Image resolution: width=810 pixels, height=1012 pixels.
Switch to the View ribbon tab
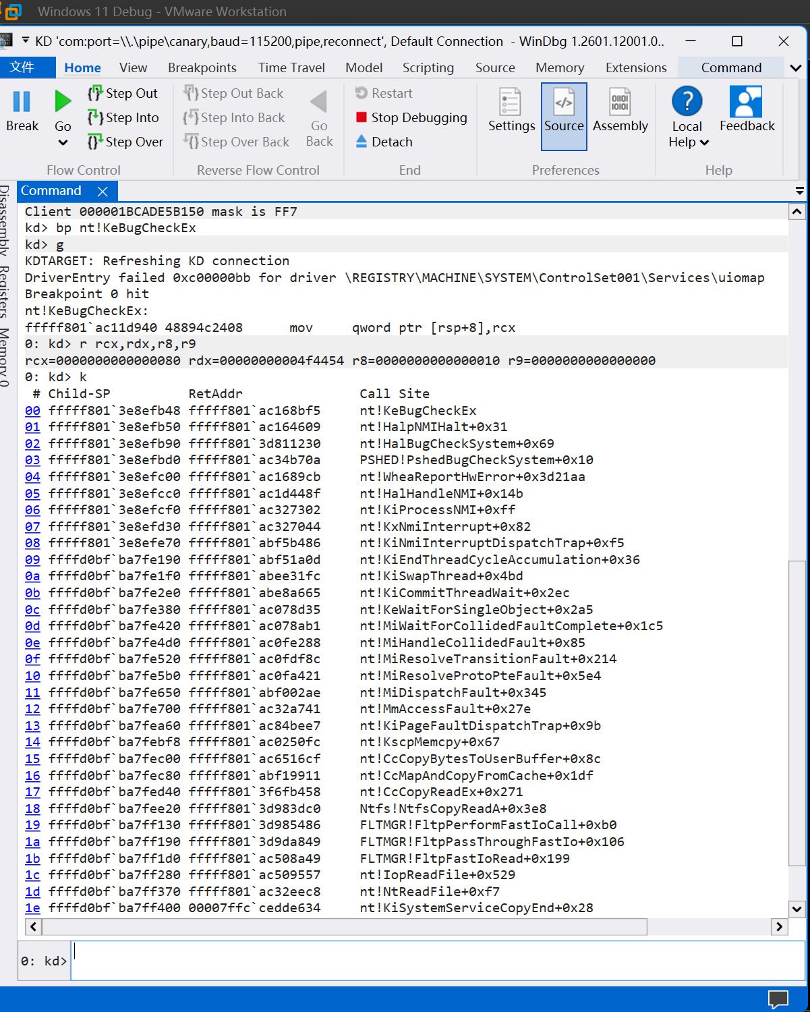pos(133,67)
